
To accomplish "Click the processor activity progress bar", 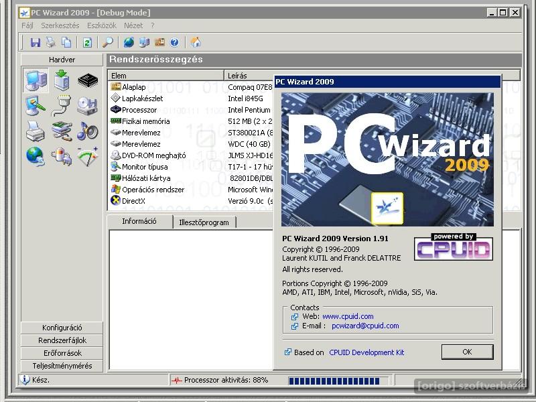I will click(x=338, y=381).
